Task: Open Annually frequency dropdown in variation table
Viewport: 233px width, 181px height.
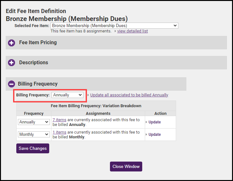Action: click(34, 122)
